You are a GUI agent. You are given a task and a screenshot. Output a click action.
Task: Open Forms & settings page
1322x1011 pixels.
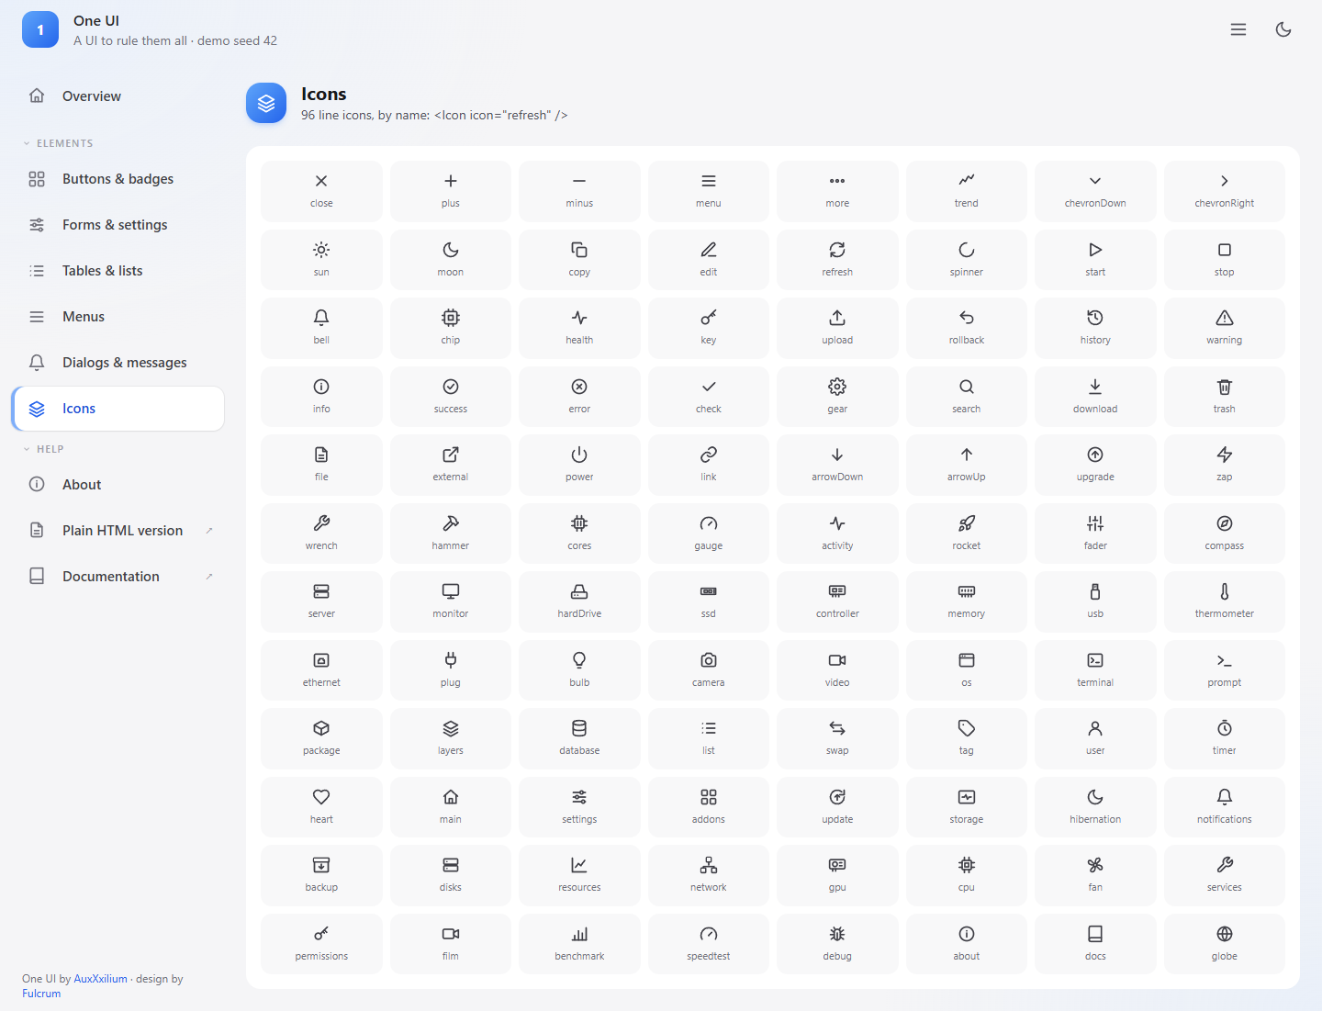(x=118, y=225)
